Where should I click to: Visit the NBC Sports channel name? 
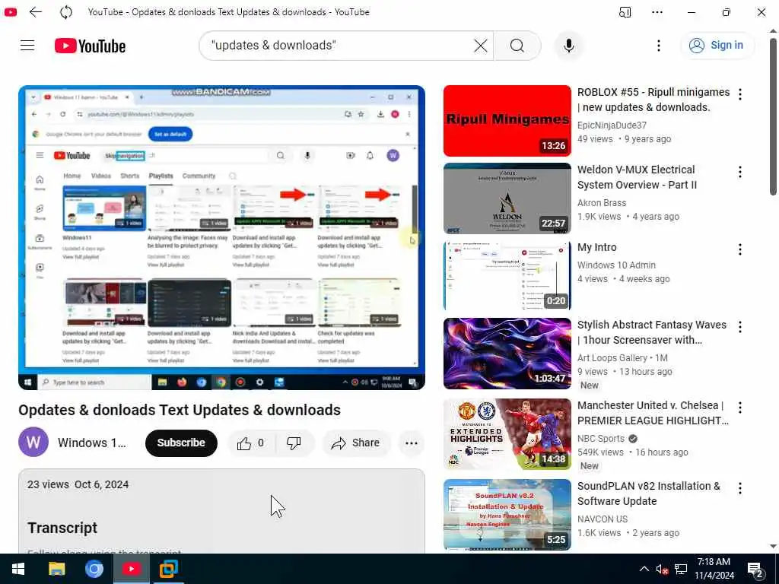(601, 439)
